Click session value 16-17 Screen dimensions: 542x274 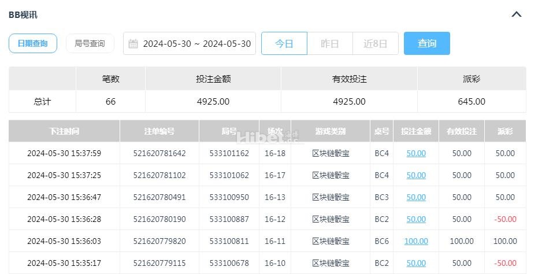click(275, 175)
